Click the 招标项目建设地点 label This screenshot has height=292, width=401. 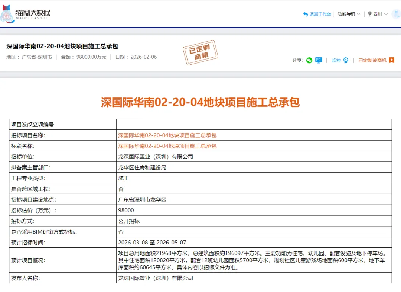click(x=33, y=200)
